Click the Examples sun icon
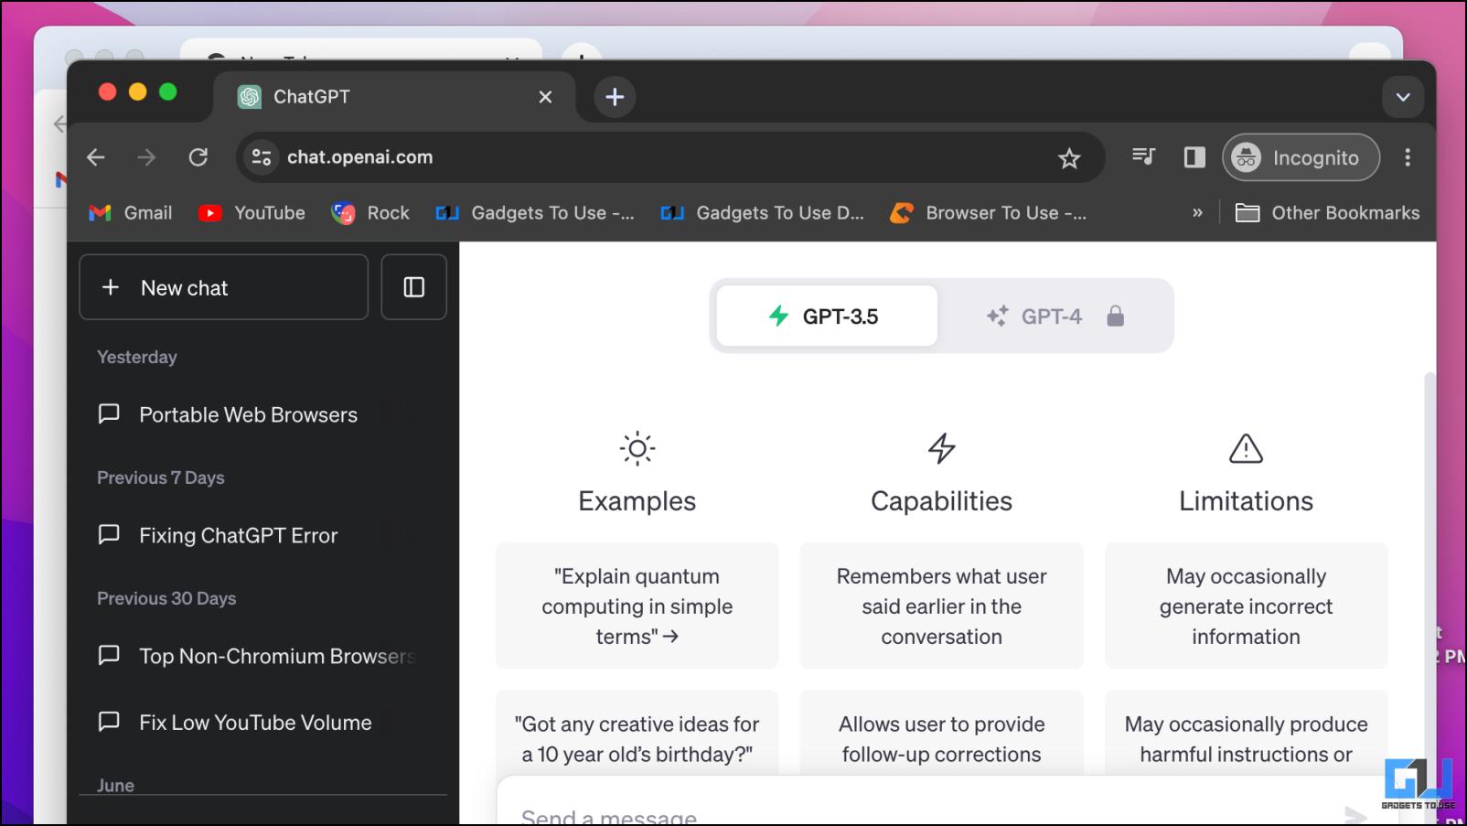1467x826 pixels. click(x=637, y=448)
